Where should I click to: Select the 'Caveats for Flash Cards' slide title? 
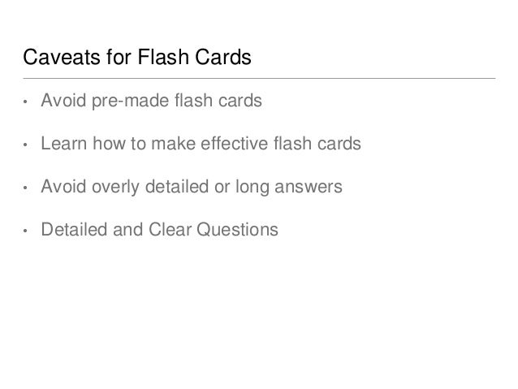coord(137,57)
